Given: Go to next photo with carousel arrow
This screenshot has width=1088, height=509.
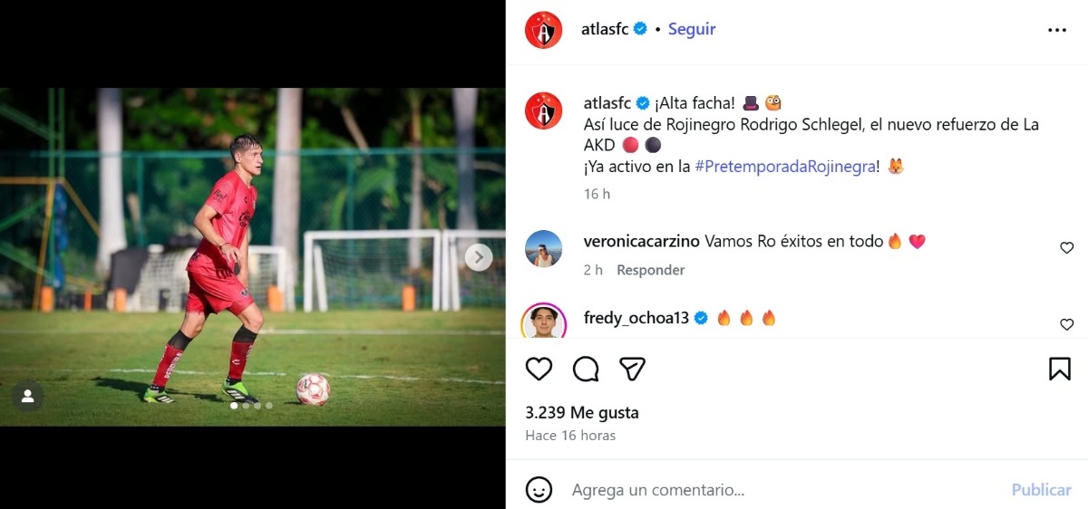Looking at the screenshot, I should (479, 257).
